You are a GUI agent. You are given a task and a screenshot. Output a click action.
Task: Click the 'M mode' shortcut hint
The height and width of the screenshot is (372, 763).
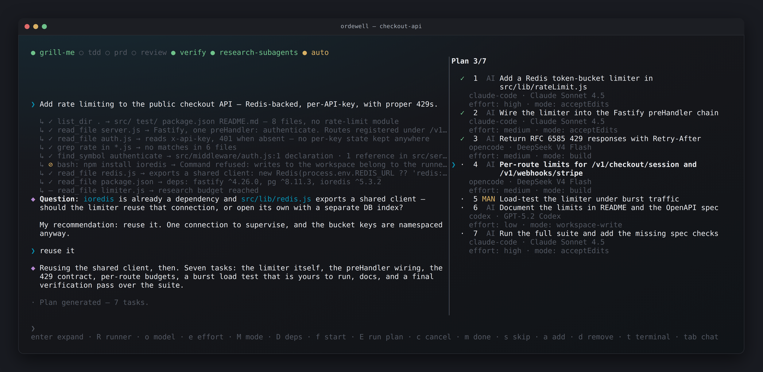tap(250, 337)
